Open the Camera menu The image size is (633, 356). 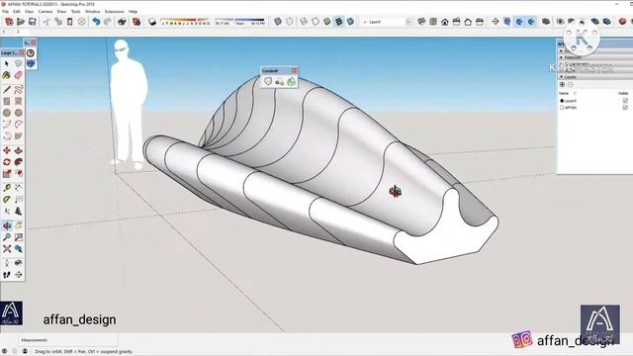45,12
